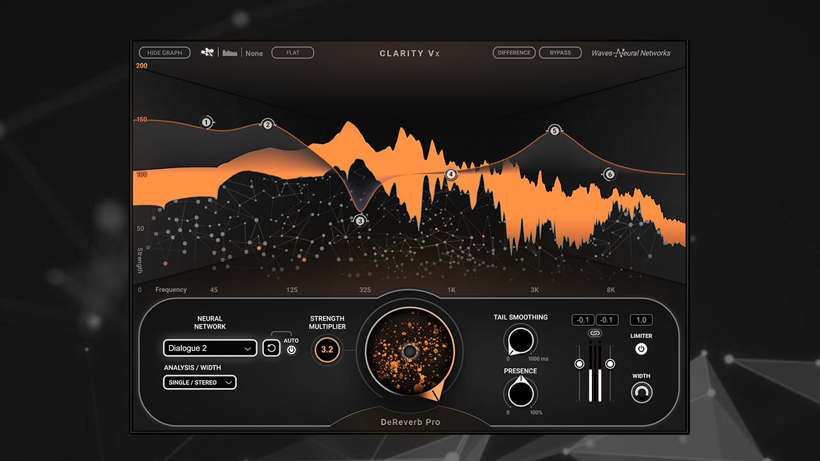
Task: Select EQ band node 5
Action: pos(555,131)
